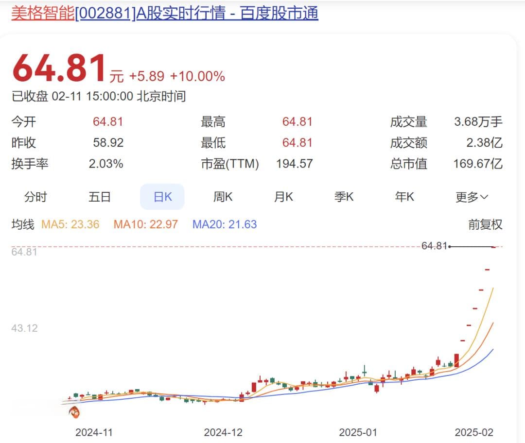Click the +5.89 price change value
This screenshot has height=443, width=525.
tap(147, 76)
